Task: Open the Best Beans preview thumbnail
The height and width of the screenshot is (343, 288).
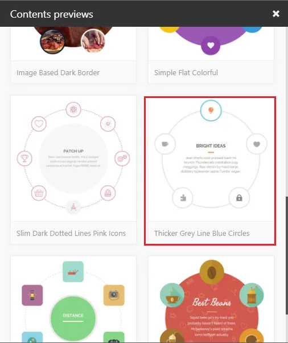Action: point(211,300)
